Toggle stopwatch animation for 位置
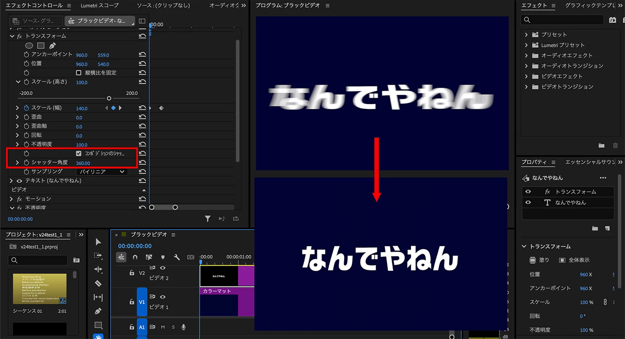 tap(26, 64)
